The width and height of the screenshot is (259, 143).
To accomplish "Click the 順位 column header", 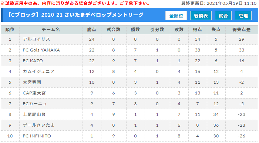I will 10,30.
